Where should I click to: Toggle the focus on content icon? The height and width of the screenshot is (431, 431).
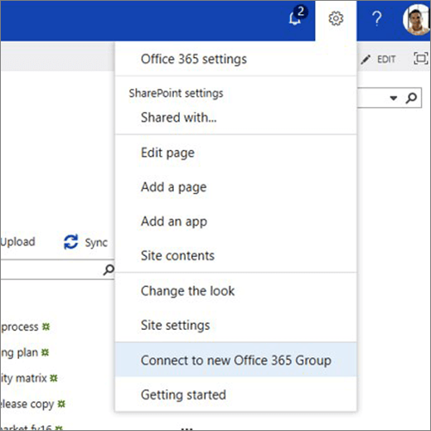pyautogui.click(x=420, y=59)
